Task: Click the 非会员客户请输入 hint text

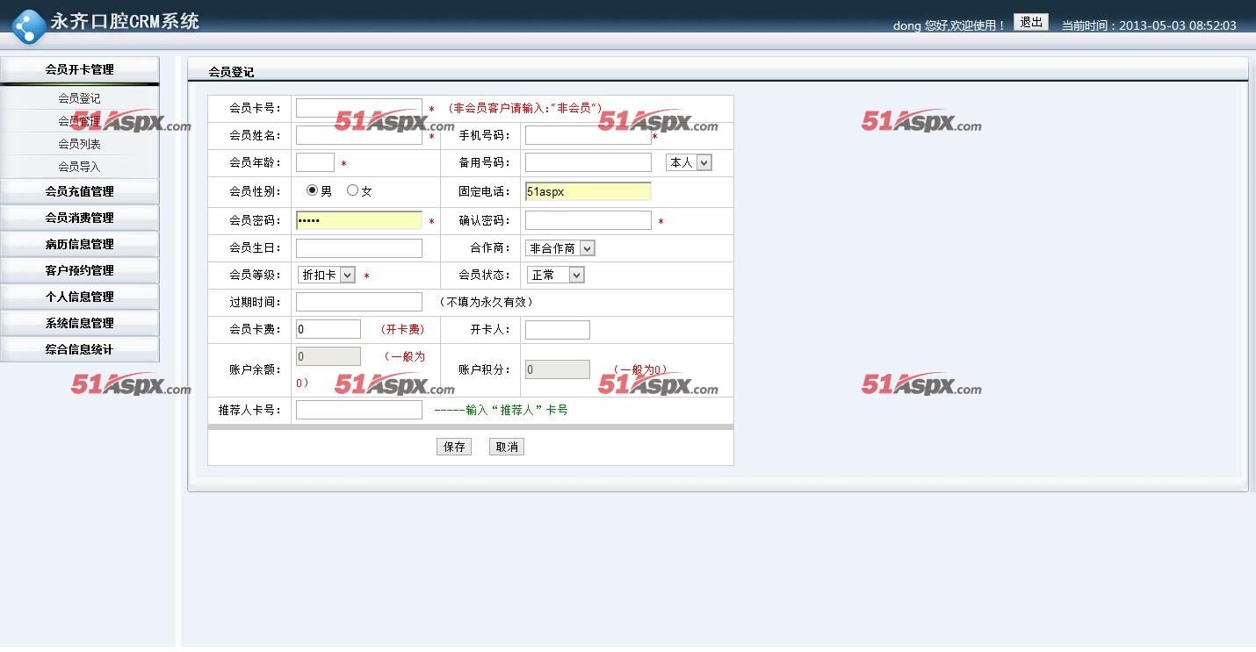Action: (525, 108)
